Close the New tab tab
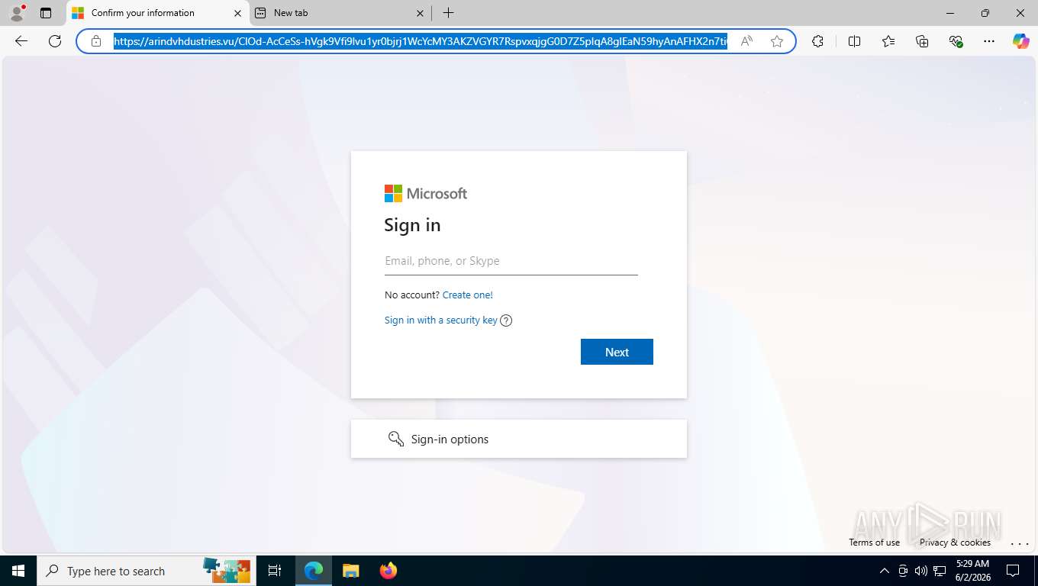This screenshot has height=586, width=1038. coord(421,13)
